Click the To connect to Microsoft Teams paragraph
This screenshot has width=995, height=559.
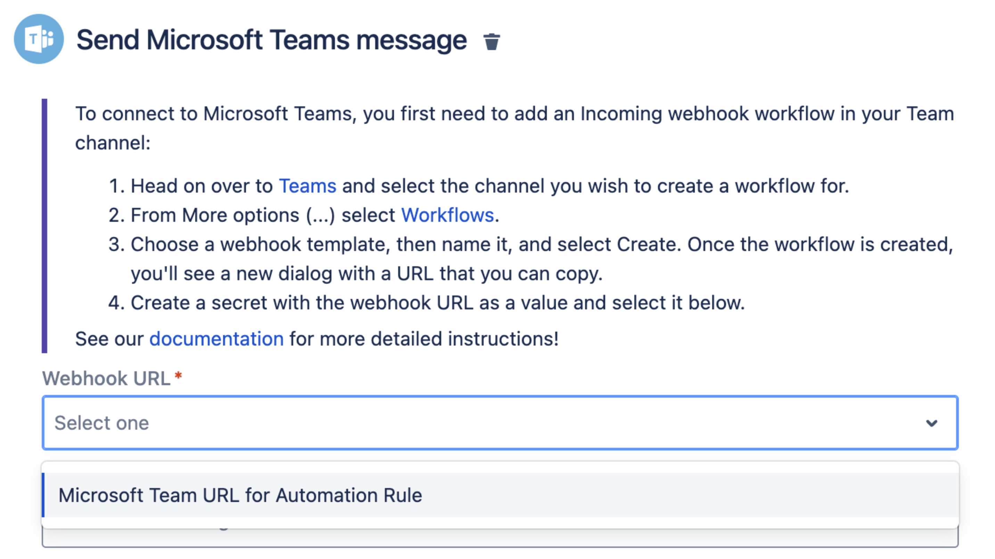[x=514, y=114]
